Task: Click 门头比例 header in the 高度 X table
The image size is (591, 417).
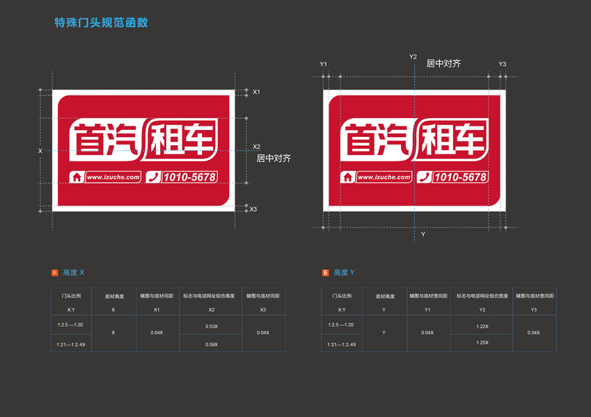Action: [71, 296]
